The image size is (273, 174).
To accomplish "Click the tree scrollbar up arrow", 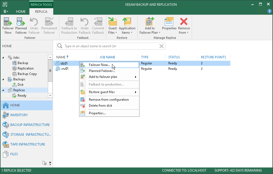I will pos(50,57).
